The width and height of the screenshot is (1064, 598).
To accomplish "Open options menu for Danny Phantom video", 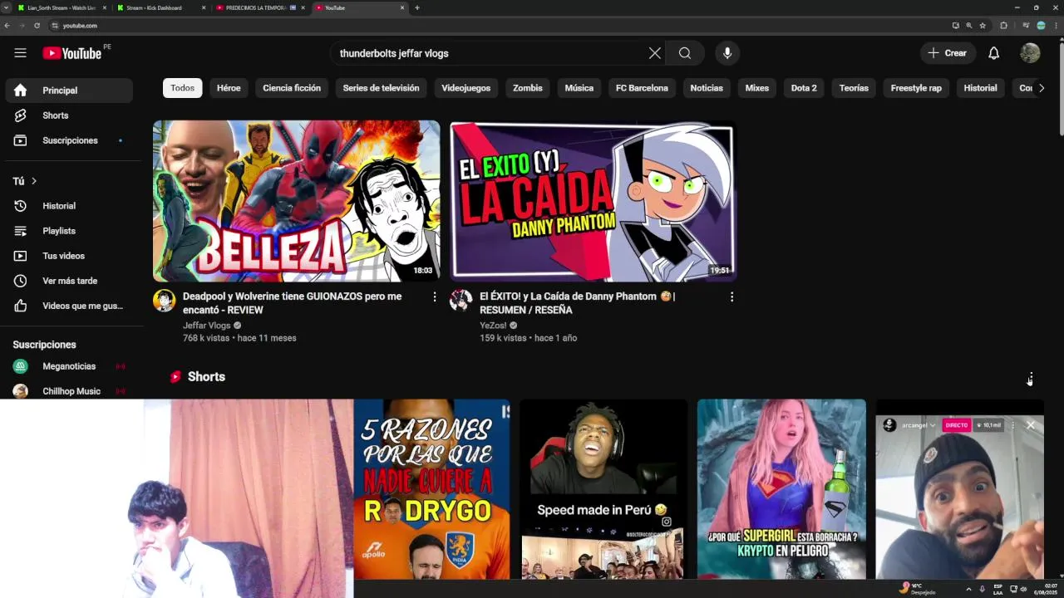I will click(x=731, y=297).
